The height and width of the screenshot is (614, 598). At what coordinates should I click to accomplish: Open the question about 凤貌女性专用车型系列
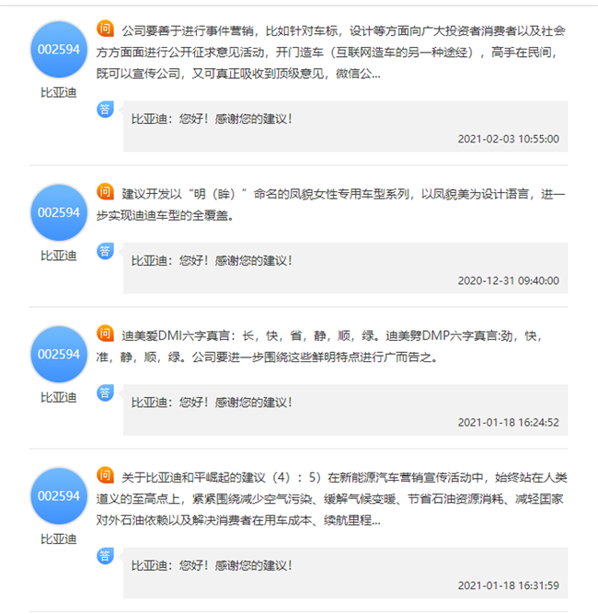coord(331,204)
